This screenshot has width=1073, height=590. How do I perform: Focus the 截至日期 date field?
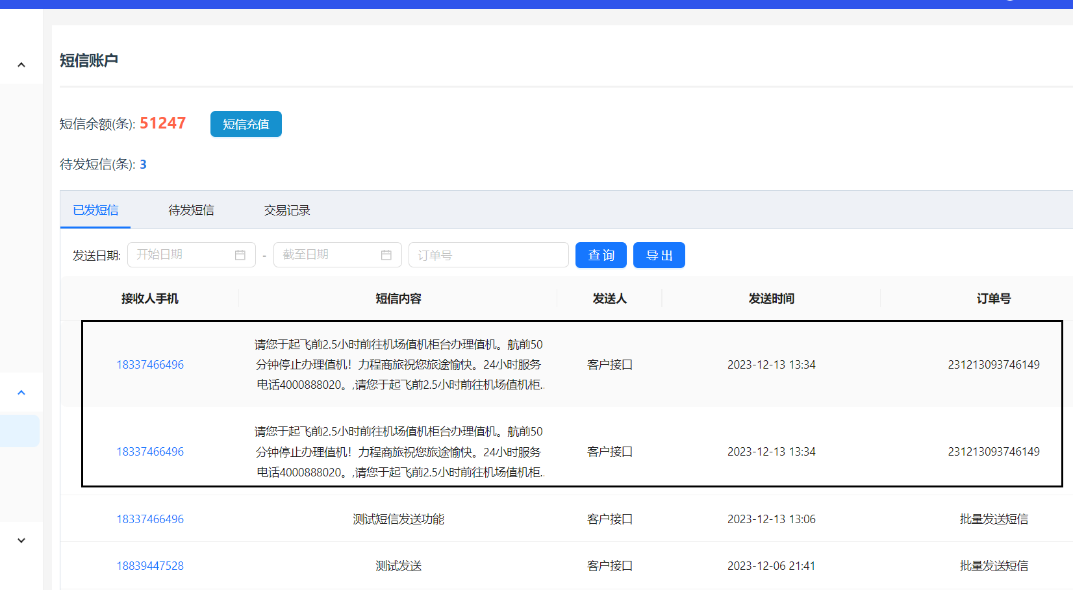(x=328, y=255)
